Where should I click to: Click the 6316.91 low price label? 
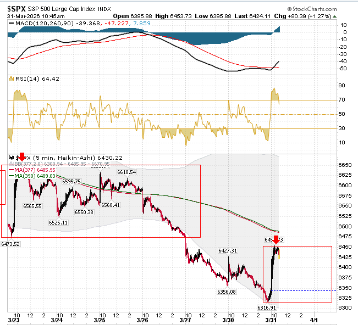[x=267, y=307]
